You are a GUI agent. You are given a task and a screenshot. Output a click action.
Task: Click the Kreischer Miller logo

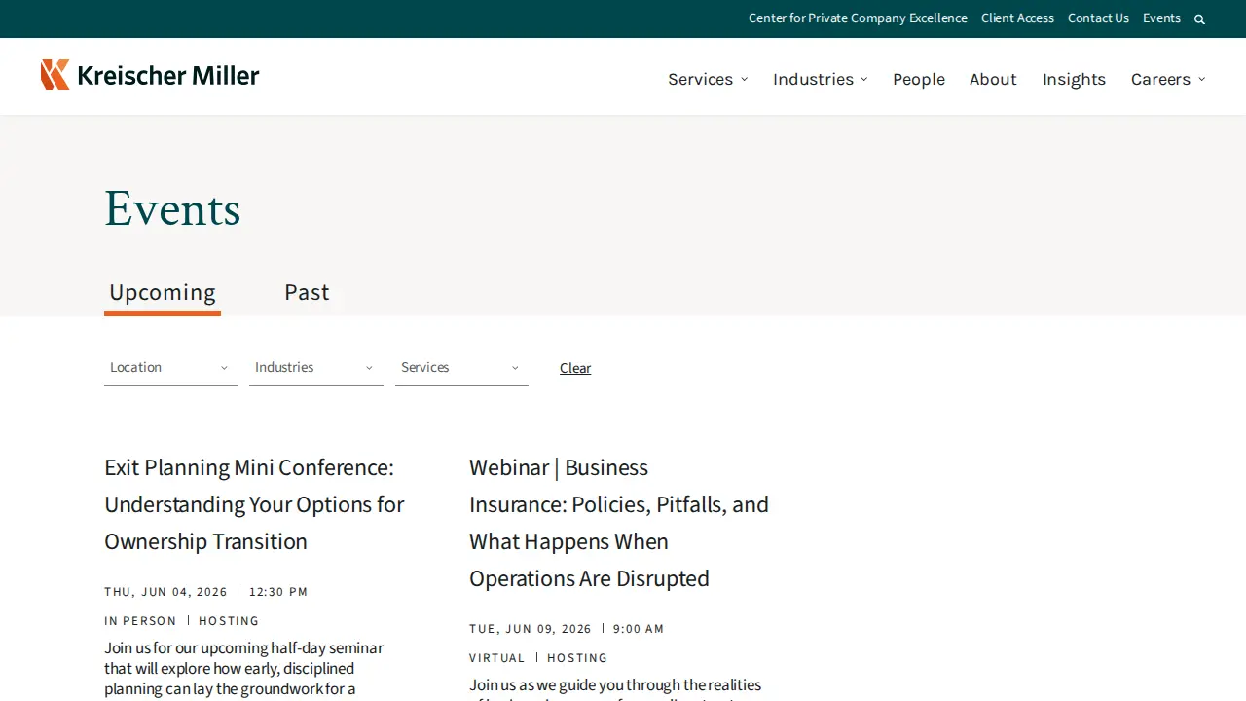pyautogui.click(x=150, y=75)
